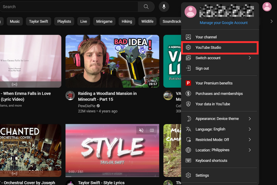Open Settings menu entry
The image size is (277, 185).
[220, 175]
